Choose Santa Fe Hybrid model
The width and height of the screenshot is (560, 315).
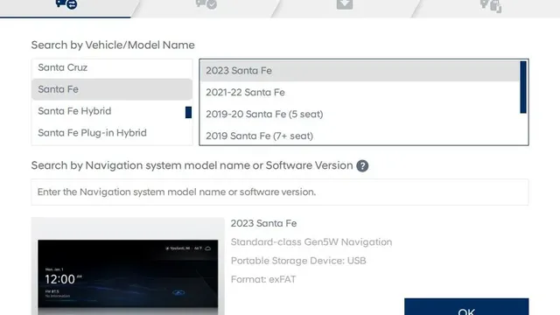coord(112,111)
